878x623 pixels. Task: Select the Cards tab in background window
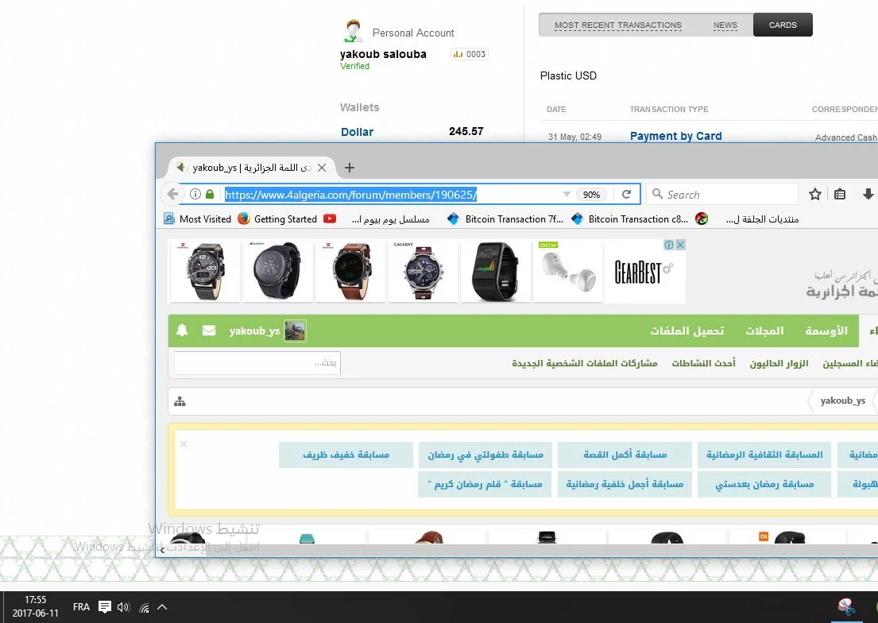point(783,25)
